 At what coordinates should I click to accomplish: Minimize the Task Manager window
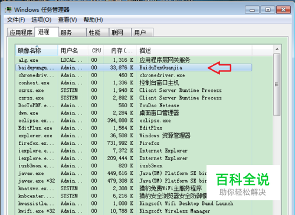[253, 9]
